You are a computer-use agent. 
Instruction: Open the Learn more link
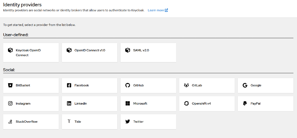[158, 10]
